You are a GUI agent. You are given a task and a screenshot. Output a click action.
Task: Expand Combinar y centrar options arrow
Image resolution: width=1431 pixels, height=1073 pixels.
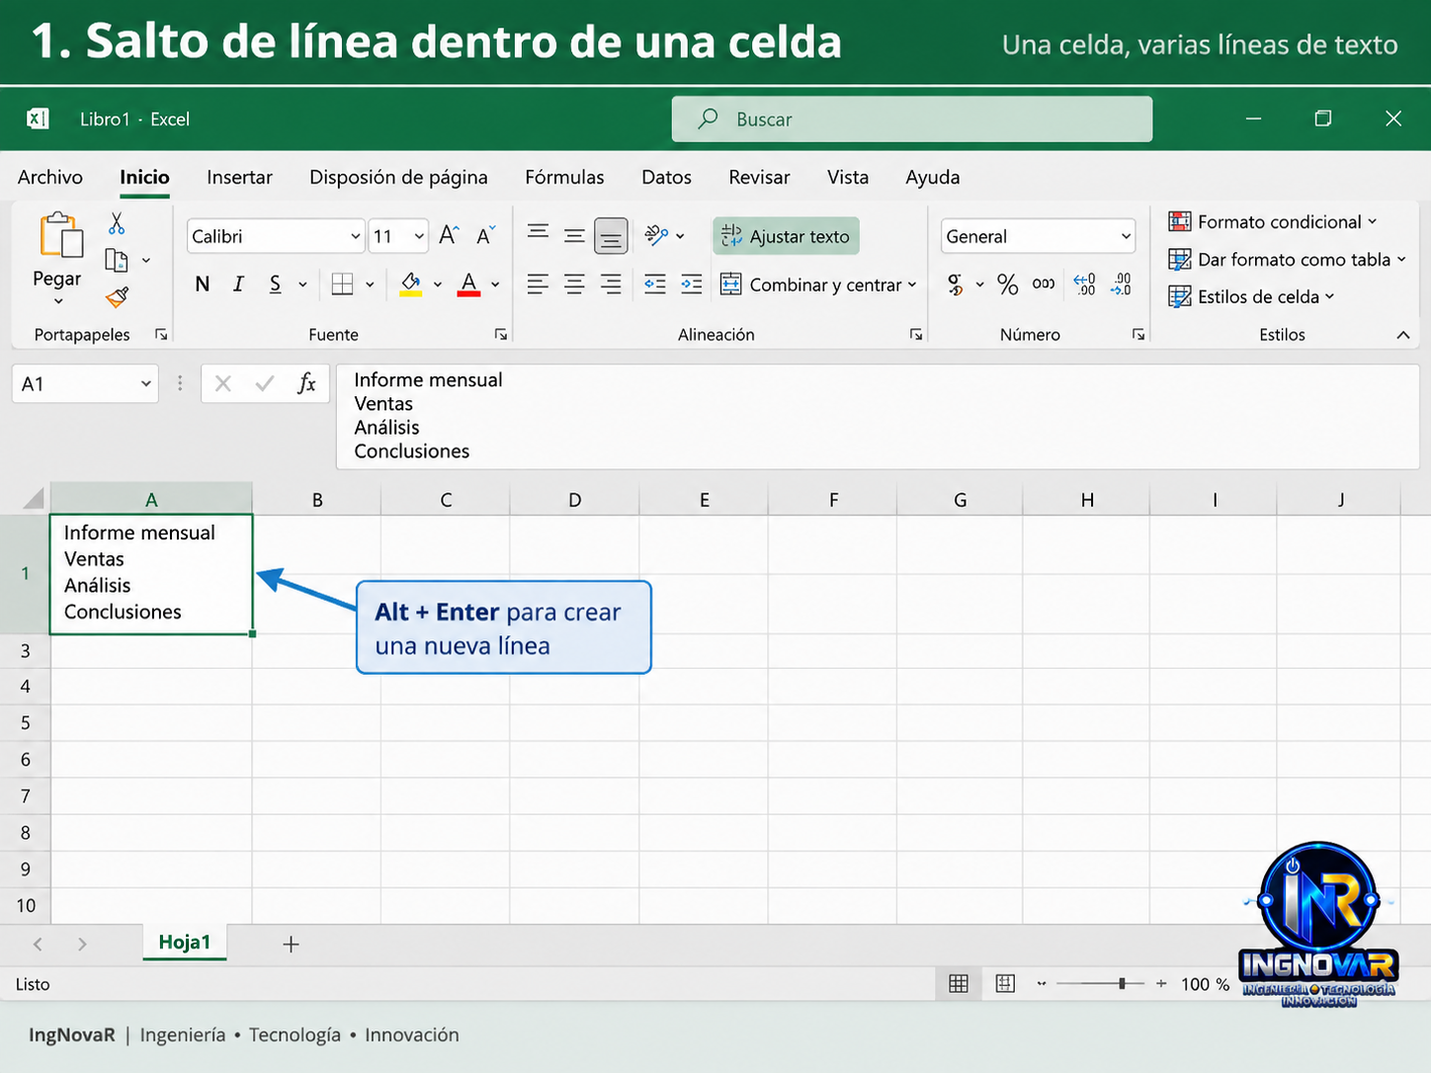(x=912, y=285)
